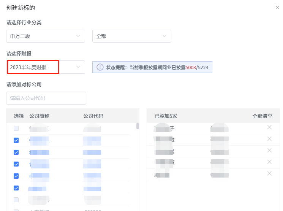Click the 已添加5家 header text

click(x=166, y=116)
